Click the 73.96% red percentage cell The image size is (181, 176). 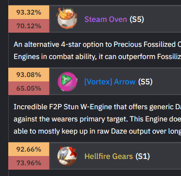click(x=29, y=163)
